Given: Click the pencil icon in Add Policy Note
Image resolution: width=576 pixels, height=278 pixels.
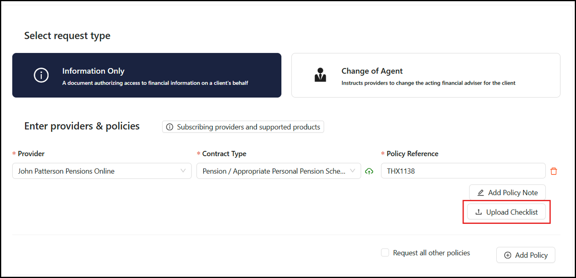Looking at the screenshot, I should [x=480, y=193].
